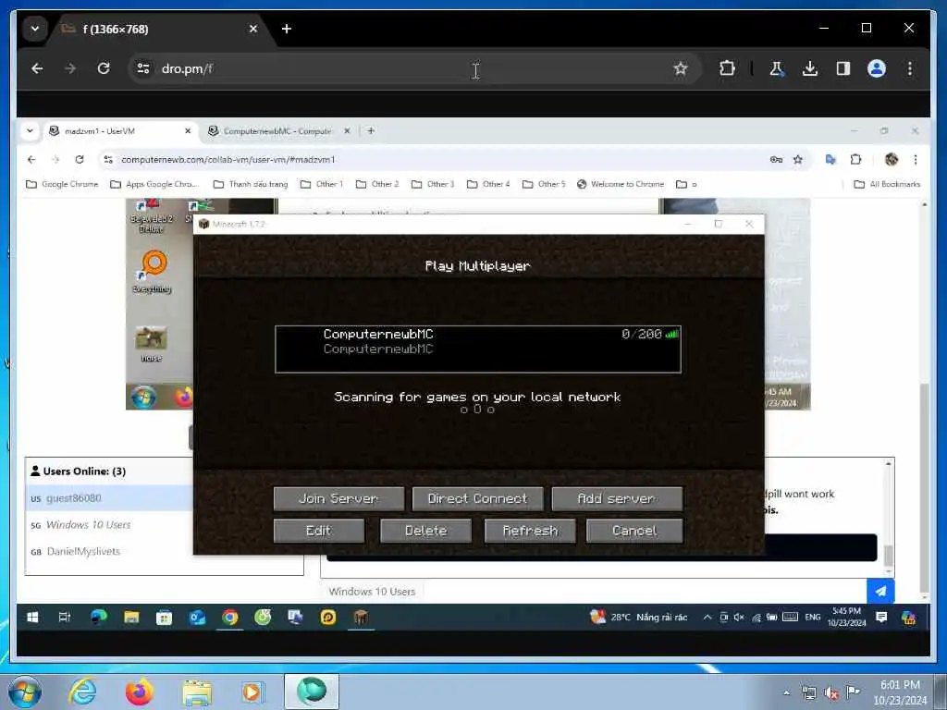Viewport: 947px width, 710px height.
Task: Click the Direct Connect button
Action: click(x=478, y=498)
